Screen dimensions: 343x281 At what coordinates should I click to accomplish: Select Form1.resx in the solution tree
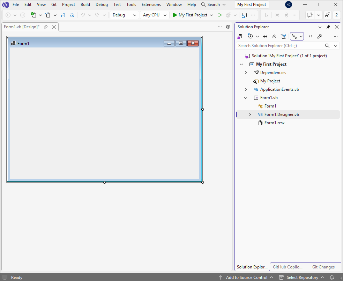point(274,123)
